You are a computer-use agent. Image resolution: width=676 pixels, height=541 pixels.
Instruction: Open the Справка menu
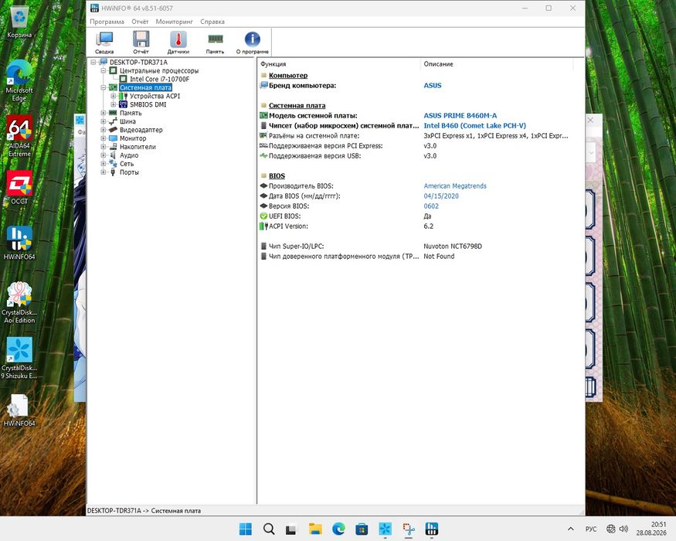click(x=212, y=22)
